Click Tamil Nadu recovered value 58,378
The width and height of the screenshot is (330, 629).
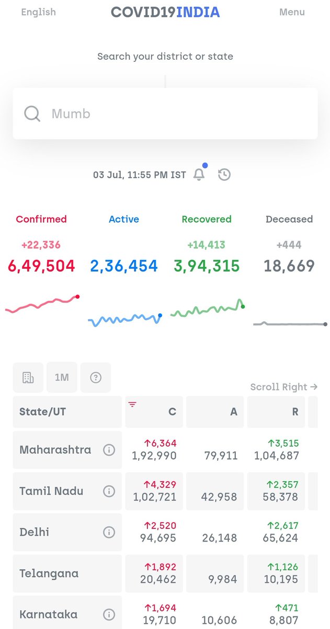(x=280, y=497)
